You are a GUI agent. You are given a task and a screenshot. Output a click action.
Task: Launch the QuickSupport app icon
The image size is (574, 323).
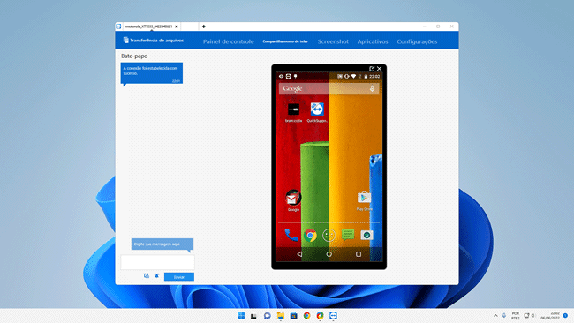pos(317,113)
